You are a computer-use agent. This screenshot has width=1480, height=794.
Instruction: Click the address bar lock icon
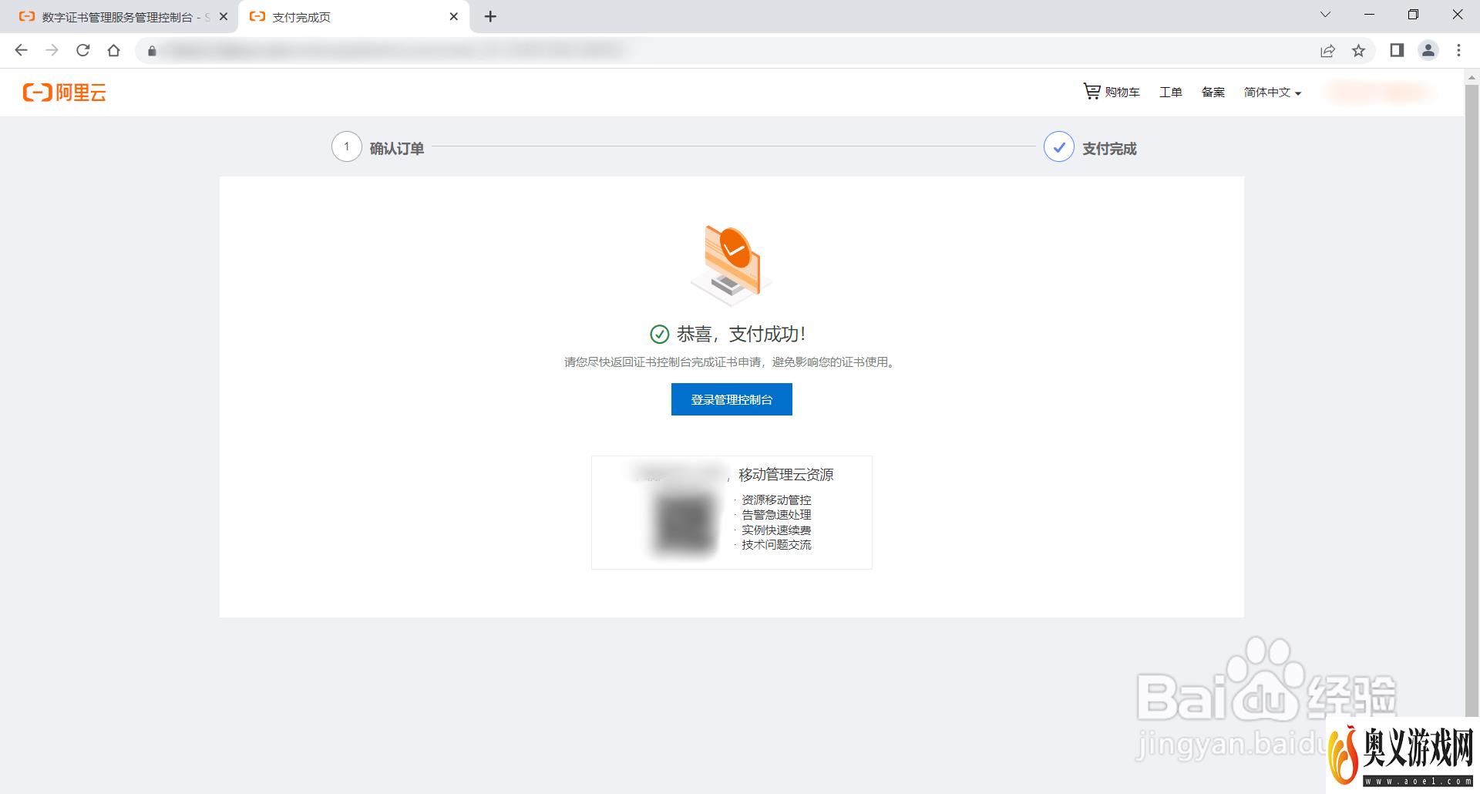[152, 51]
